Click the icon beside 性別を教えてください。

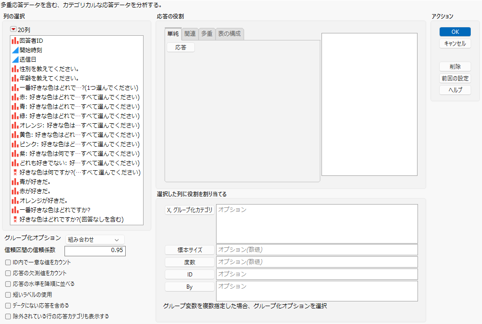[15, 69]
